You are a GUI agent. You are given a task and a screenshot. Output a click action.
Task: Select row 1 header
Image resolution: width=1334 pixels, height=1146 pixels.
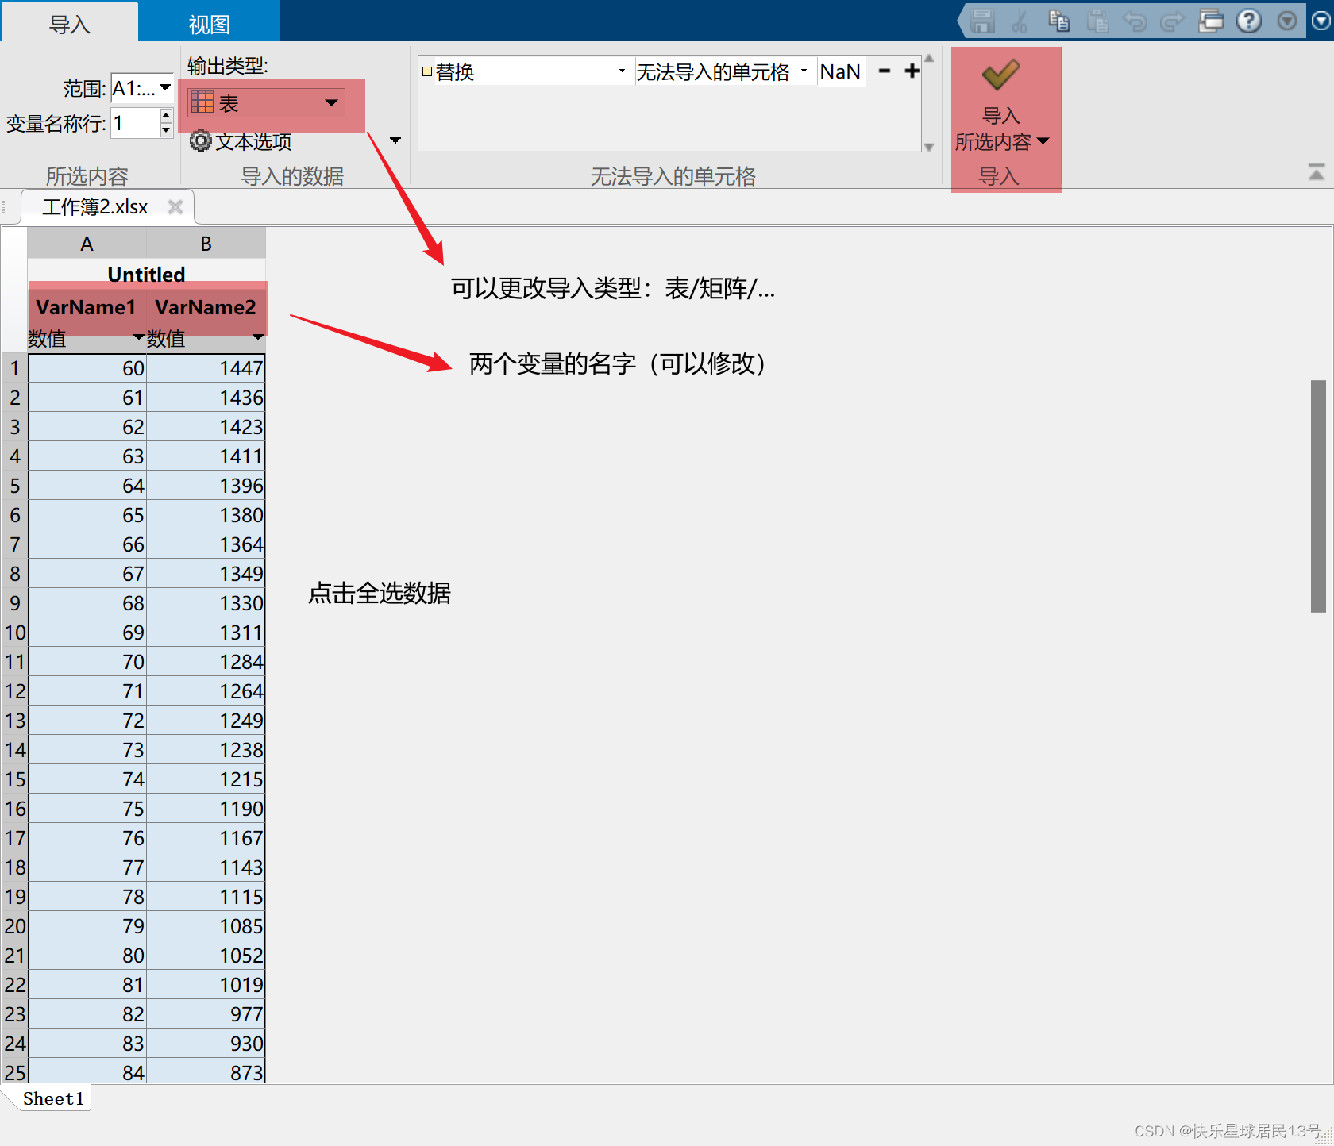(x=15, y=368)
